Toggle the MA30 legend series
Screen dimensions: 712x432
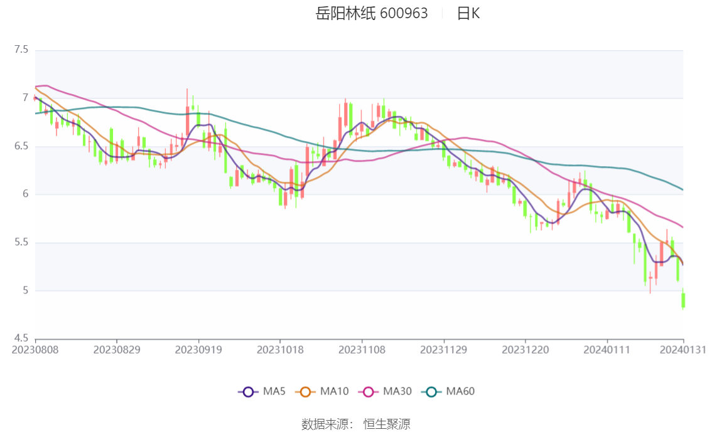[385, 392]
